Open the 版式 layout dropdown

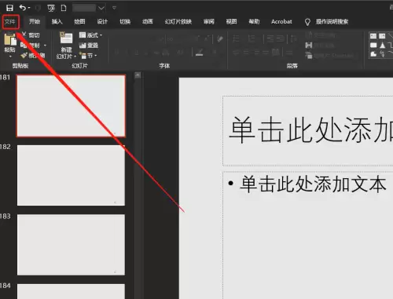[x=90, y=35]
